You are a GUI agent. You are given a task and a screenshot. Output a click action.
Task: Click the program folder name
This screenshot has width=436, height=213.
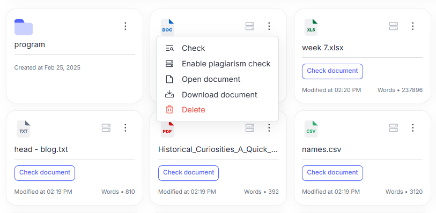click(29, 44)
